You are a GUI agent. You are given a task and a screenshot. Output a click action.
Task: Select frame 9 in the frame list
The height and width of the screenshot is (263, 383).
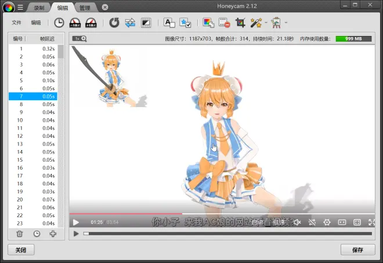(33, 112)
